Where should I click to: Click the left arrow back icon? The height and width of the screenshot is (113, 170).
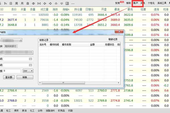pos(45,3)
